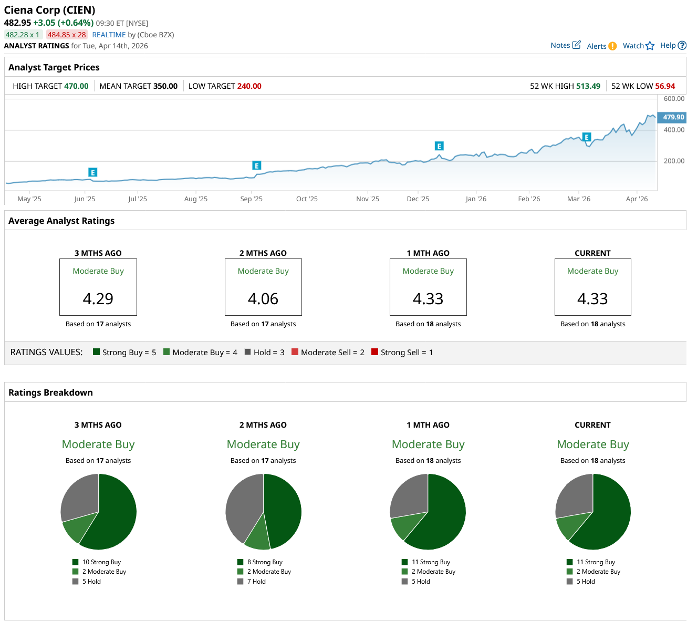
Task: Click the 4.06 average rating box
Action: [263, 287]
